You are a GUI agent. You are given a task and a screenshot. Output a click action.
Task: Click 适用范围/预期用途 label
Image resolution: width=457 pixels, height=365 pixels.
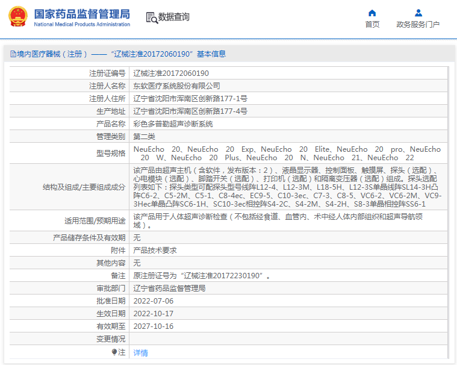(95, 220)
